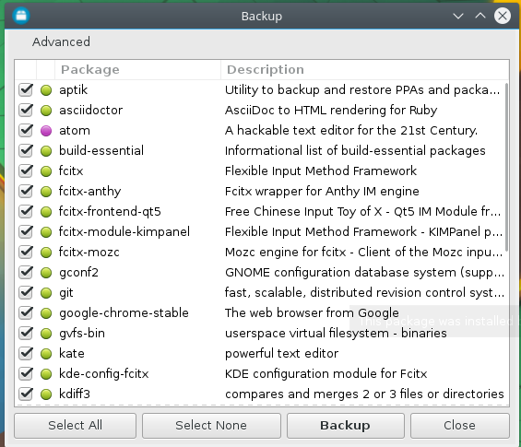Sort by the Package column header
Screen dimensions: 521x447
coord(137,70)
